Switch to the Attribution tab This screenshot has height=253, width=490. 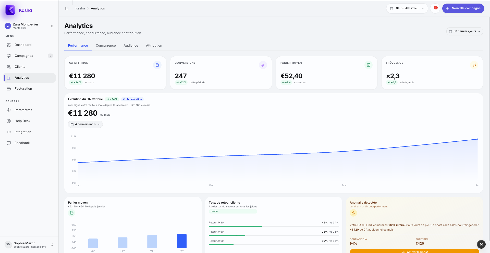154,46
